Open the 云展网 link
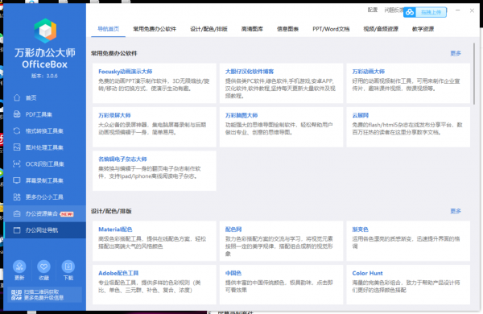 [361, 115]
